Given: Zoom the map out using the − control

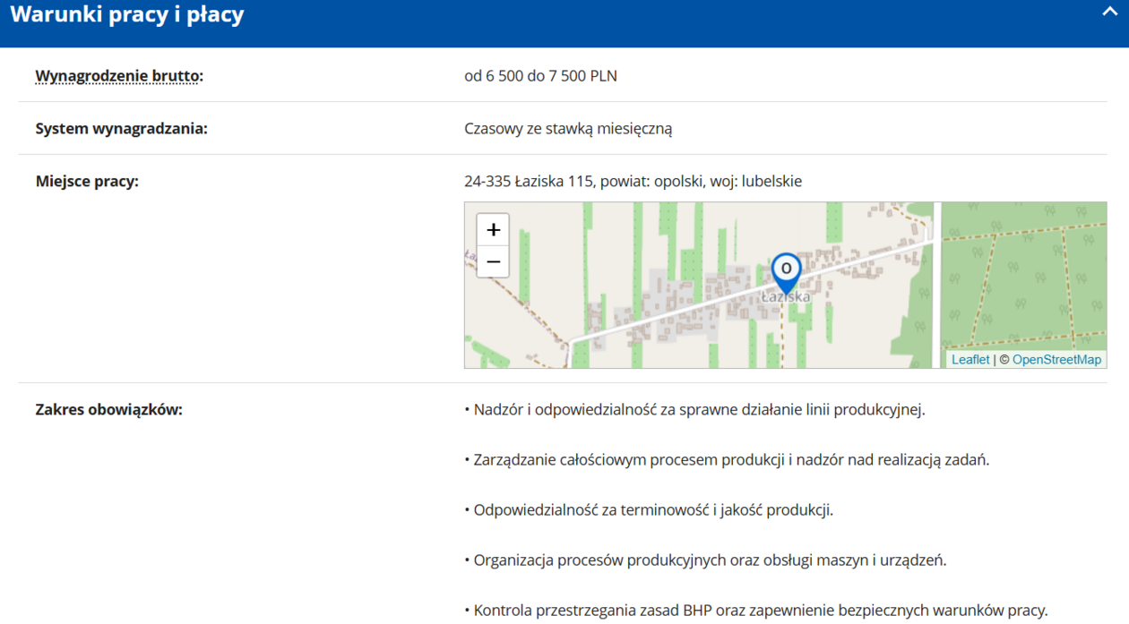Looking at the screenshot, I should (492, 261).
